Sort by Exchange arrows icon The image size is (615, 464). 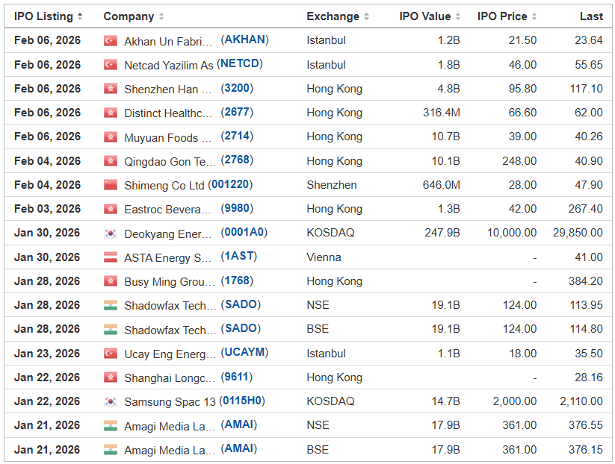tap(366, 16)
